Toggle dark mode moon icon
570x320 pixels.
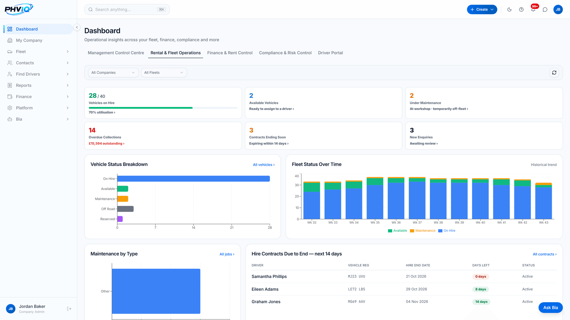[509, 10]
